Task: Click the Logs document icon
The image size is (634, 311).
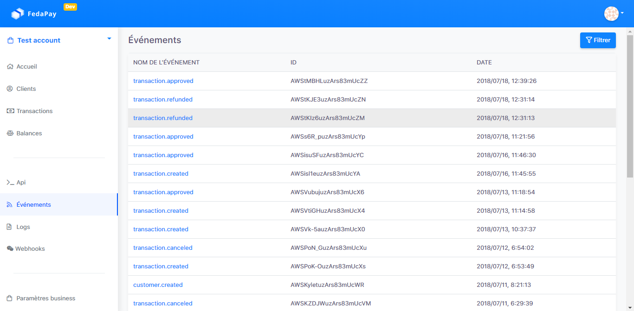Action: click(x=10, y=227)
